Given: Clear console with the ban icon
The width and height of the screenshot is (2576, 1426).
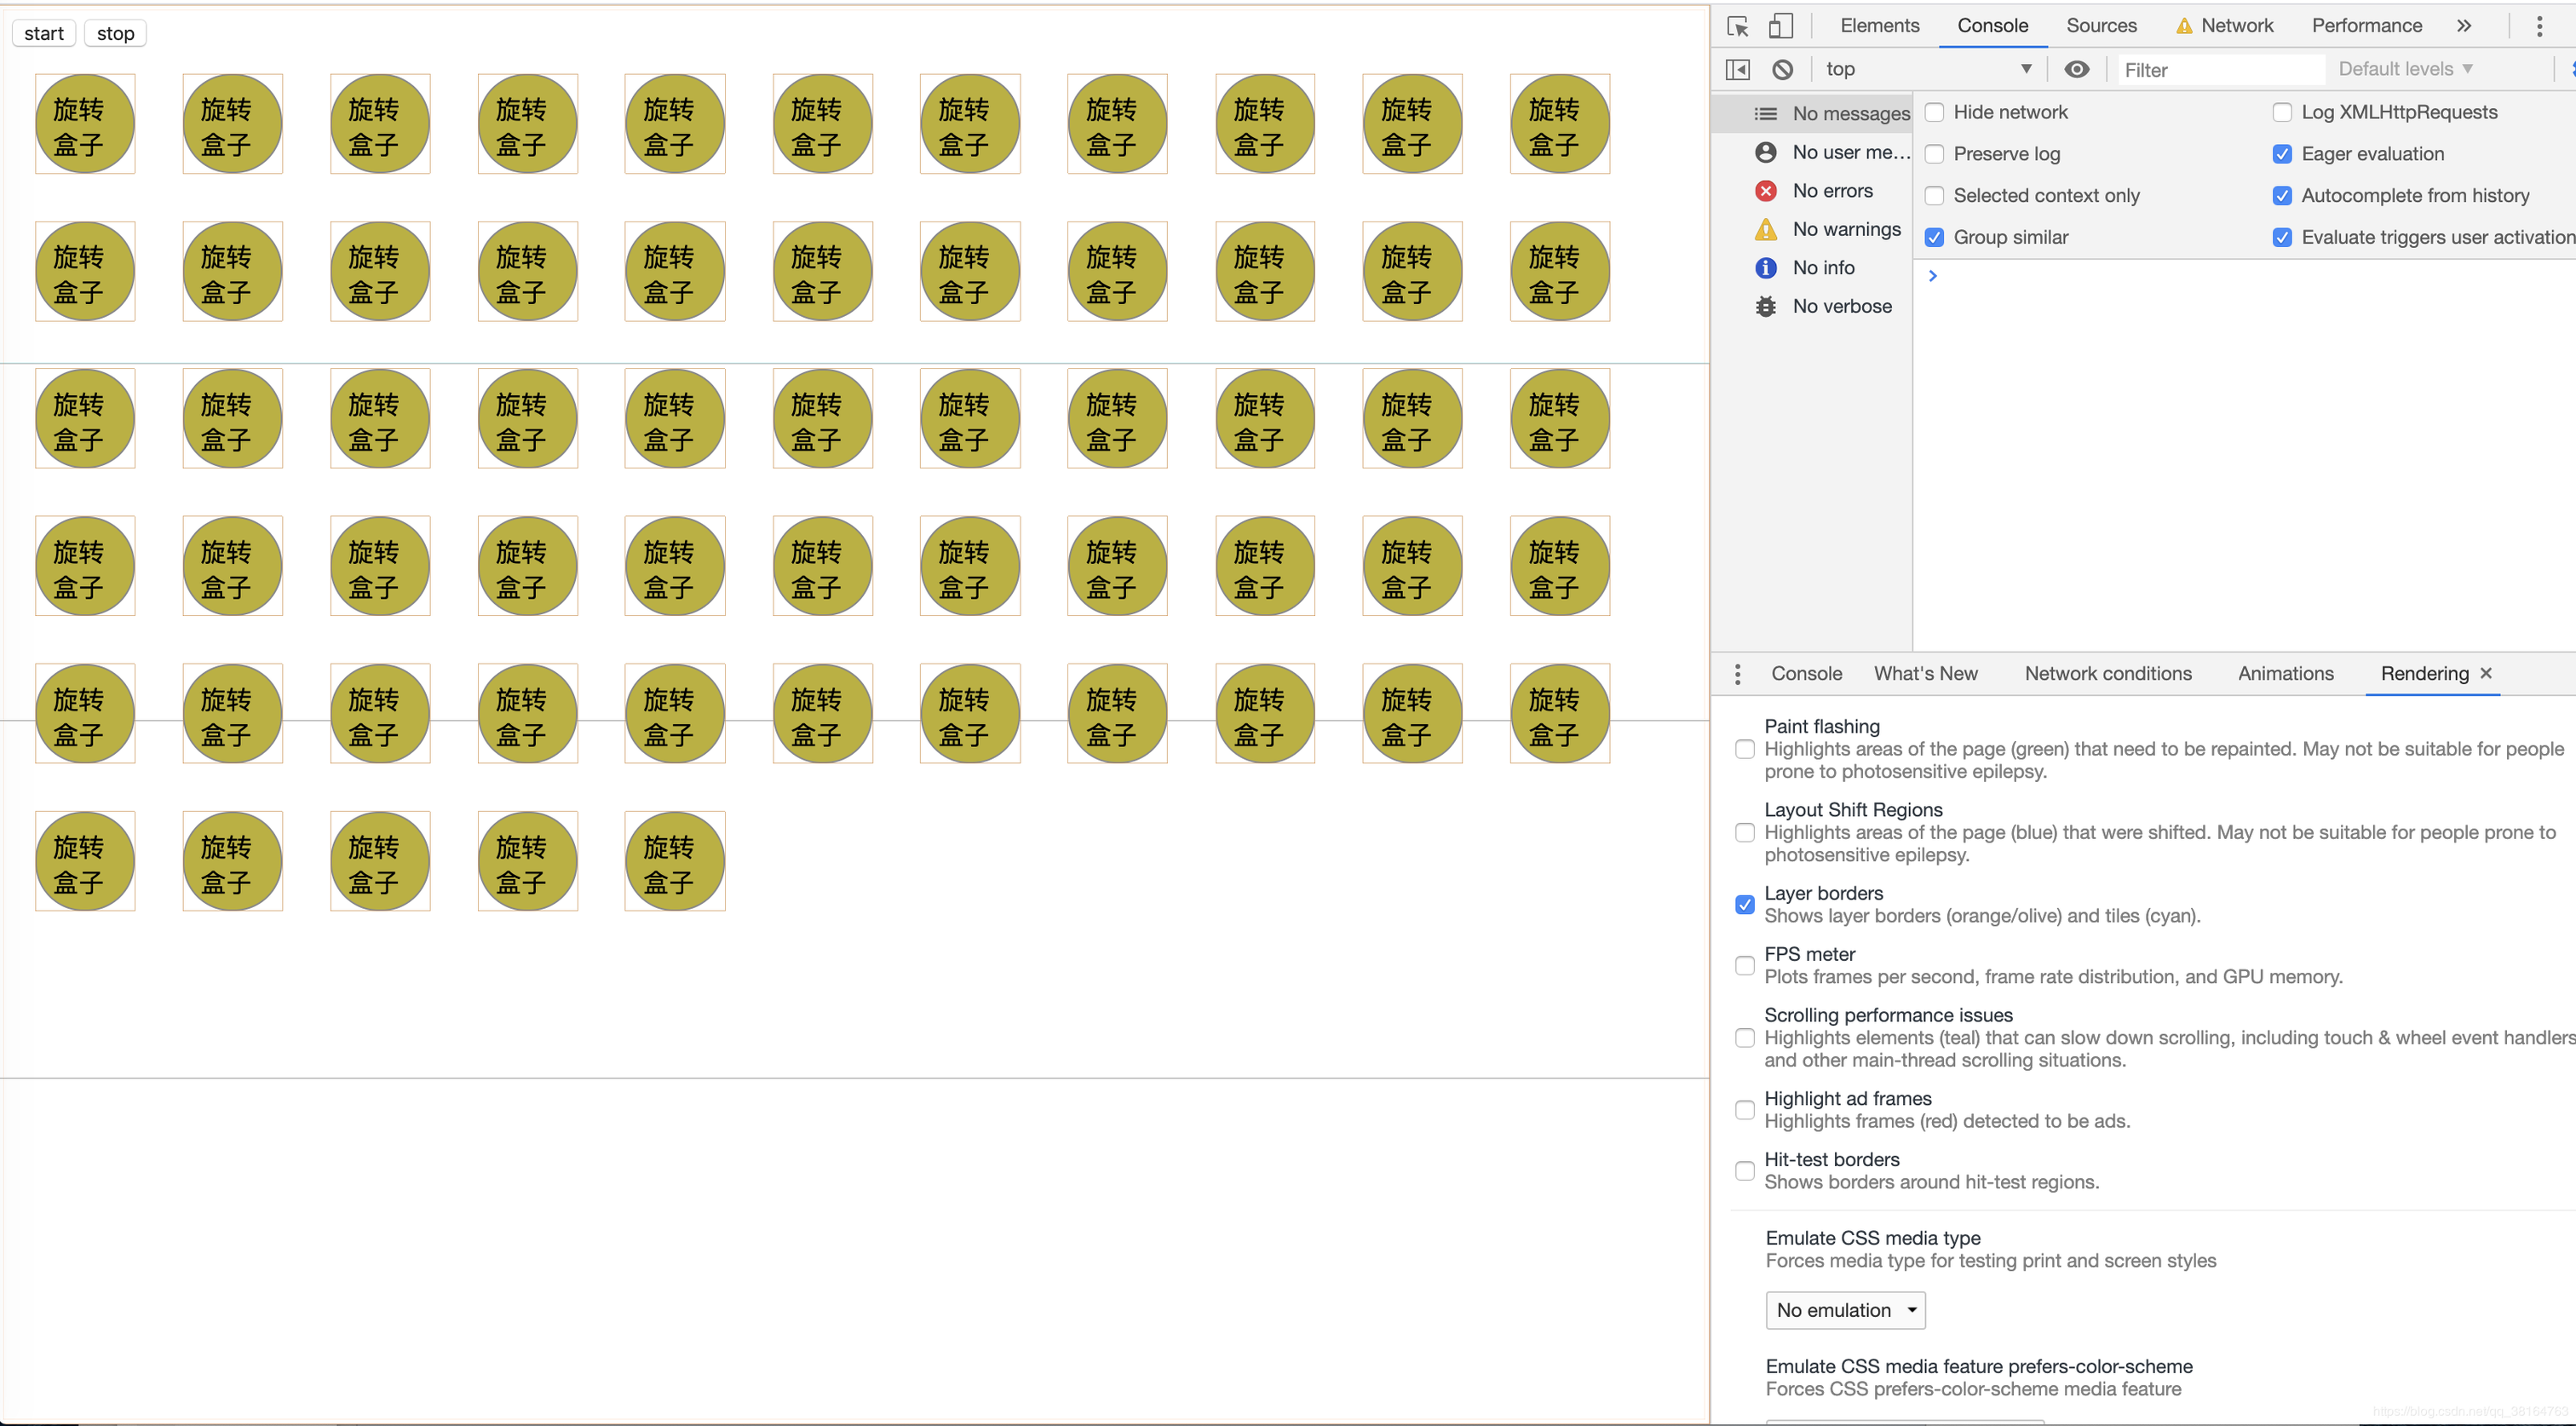Looking at the screenshot, I should (1782, 69).
